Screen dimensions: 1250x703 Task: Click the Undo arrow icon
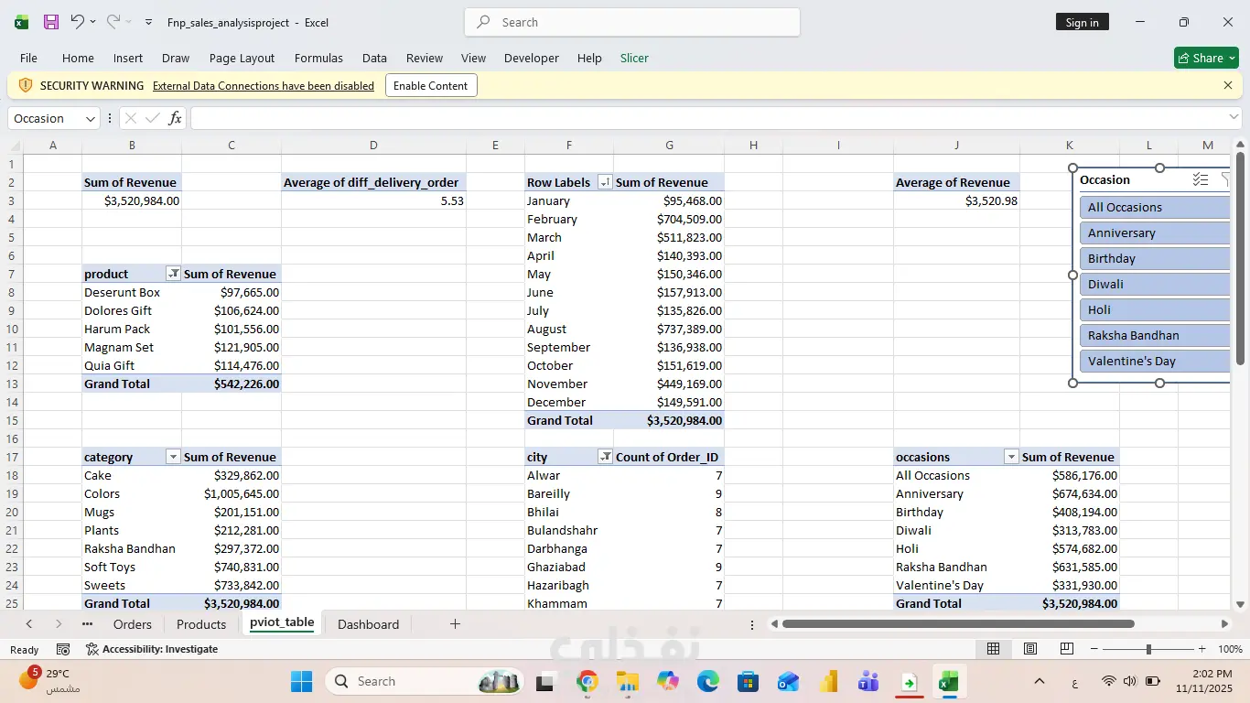tap(77, 22)
